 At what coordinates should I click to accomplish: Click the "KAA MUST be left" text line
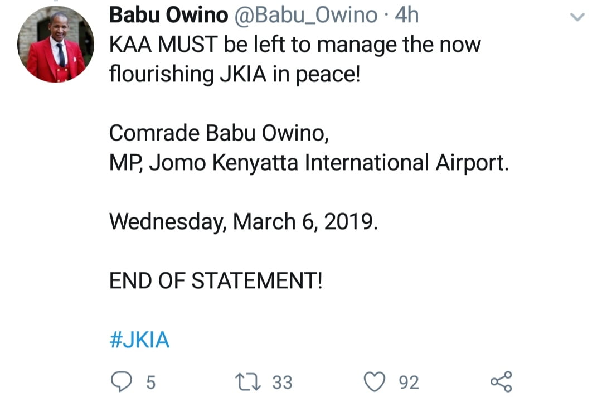[x=294, y=45]
